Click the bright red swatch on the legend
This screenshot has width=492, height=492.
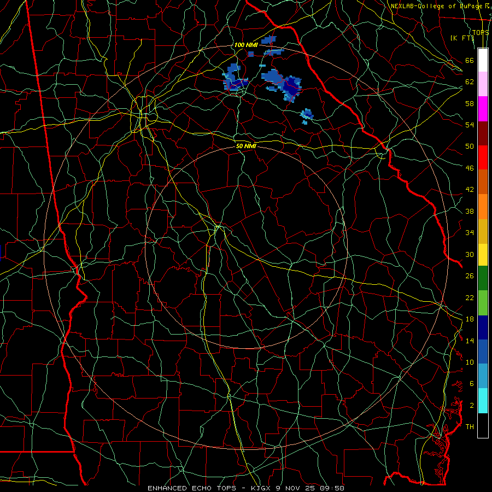click(483, 157)
